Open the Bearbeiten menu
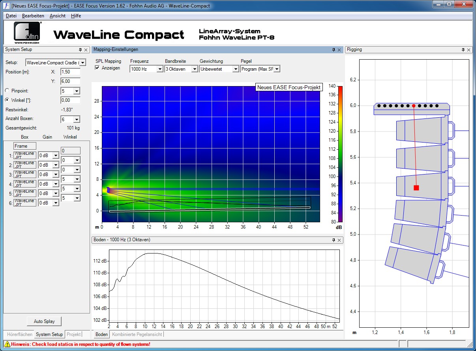Viewport: 476px width, 351px height. [x=33, y=16]
